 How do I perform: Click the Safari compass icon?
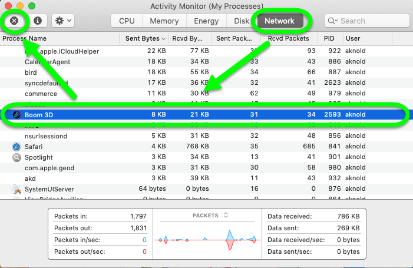[x=16, y=147]
